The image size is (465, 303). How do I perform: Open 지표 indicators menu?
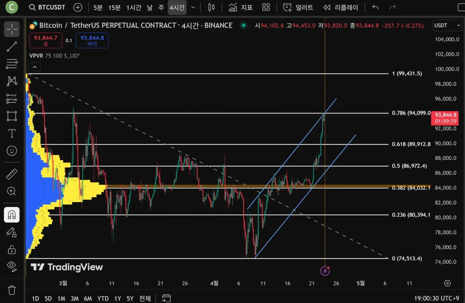tap(241, 7)
